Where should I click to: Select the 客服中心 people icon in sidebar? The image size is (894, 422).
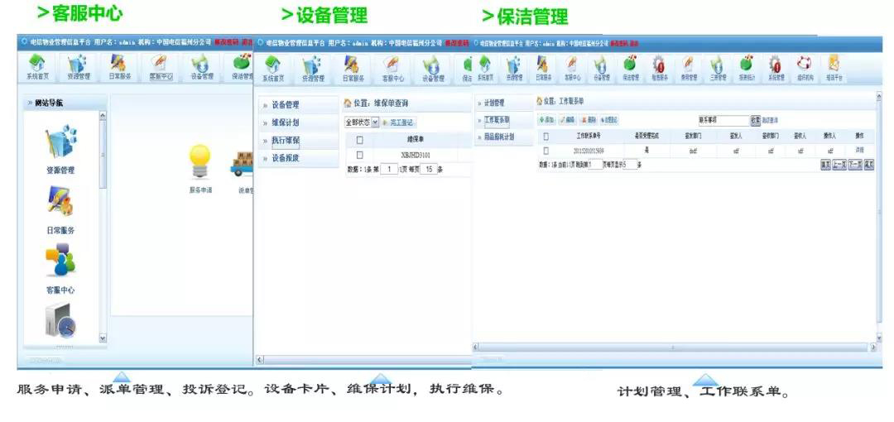(x=60, y=260)
